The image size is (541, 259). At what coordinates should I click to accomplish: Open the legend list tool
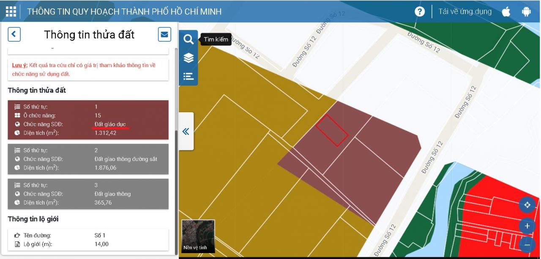189,76
